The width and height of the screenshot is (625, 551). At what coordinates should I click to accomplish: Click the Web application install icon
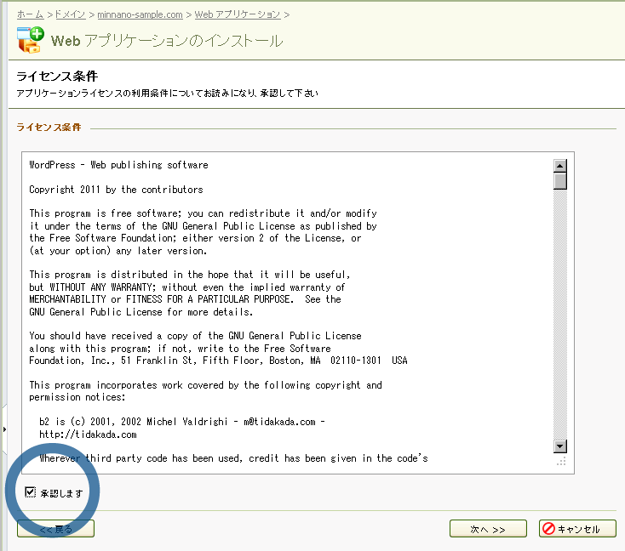pos(30,40)
